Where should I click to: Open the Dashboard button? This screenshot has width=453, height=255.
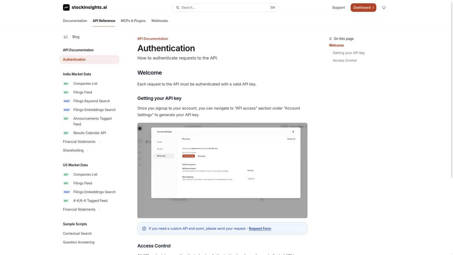coord(363,7)
